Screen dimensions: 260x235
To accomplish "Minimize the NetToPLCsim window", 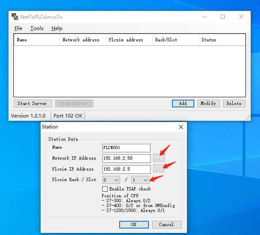I will pos(204,17).
